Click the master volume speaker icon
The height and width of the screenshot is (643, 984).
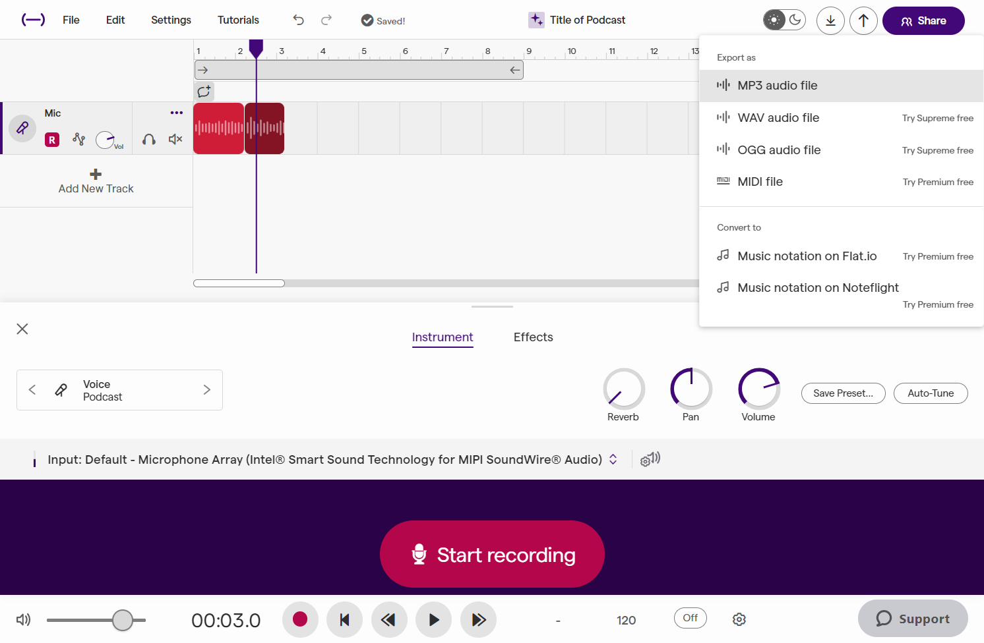point(24,619)
